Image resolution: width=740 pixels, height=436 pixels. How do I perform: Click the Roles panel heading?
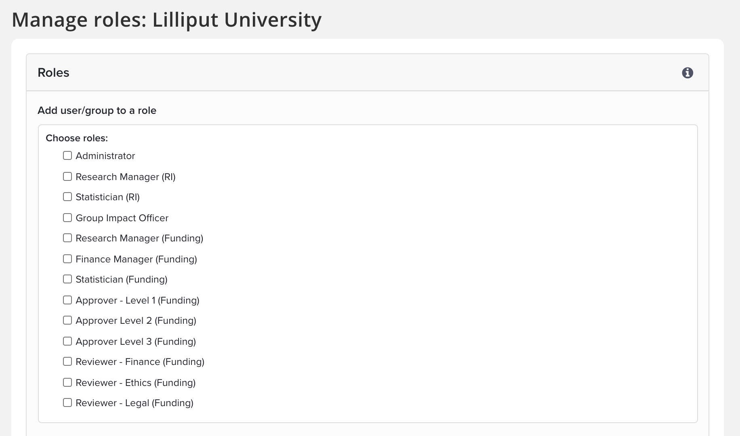[x=53, y=73]
